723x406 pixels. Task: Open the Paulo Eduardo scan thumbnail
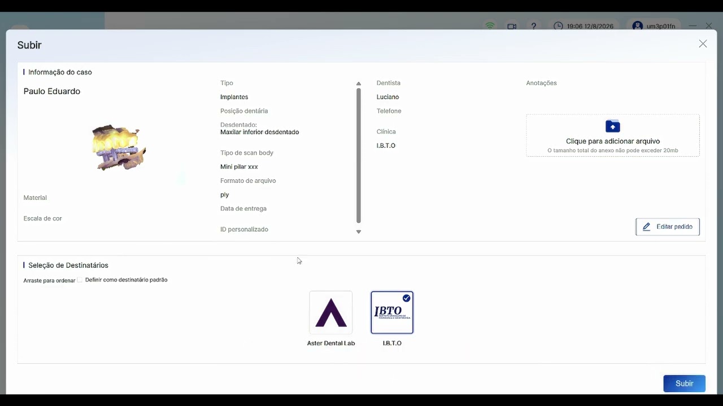(x=119, y=148)
